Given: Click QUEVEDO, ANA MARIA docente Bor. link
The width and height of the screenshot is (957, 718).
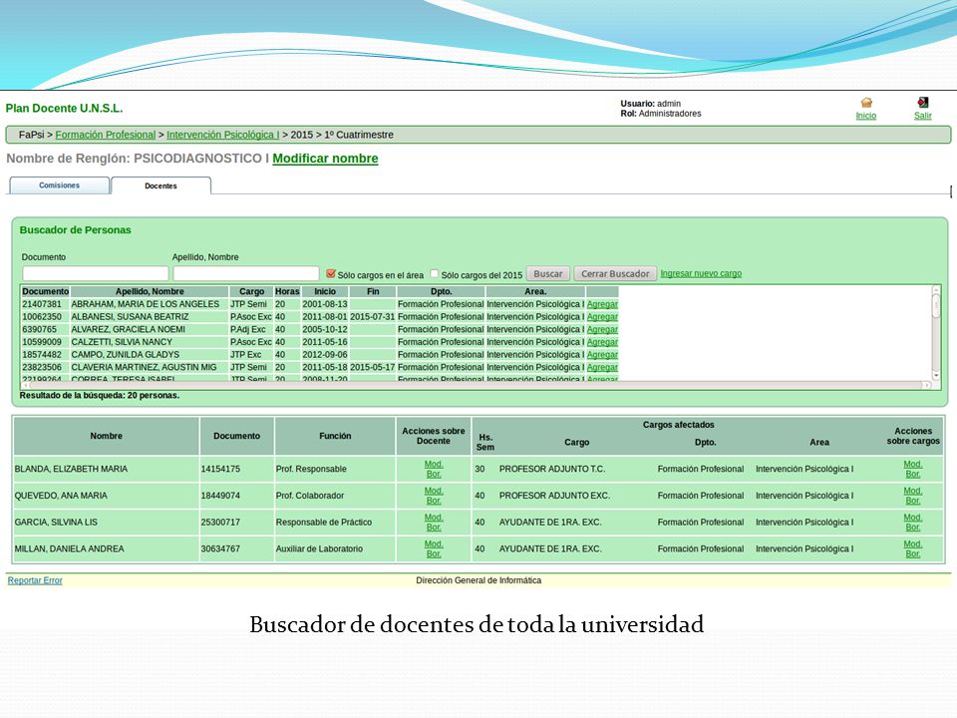Looking at the screenshot, I should (434, 501).
